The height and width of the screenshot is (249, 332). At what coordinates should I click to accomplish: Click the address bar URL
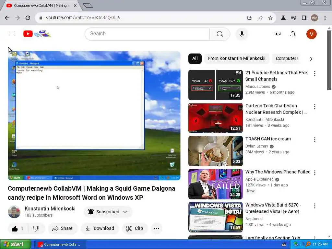tap(83, 18)
